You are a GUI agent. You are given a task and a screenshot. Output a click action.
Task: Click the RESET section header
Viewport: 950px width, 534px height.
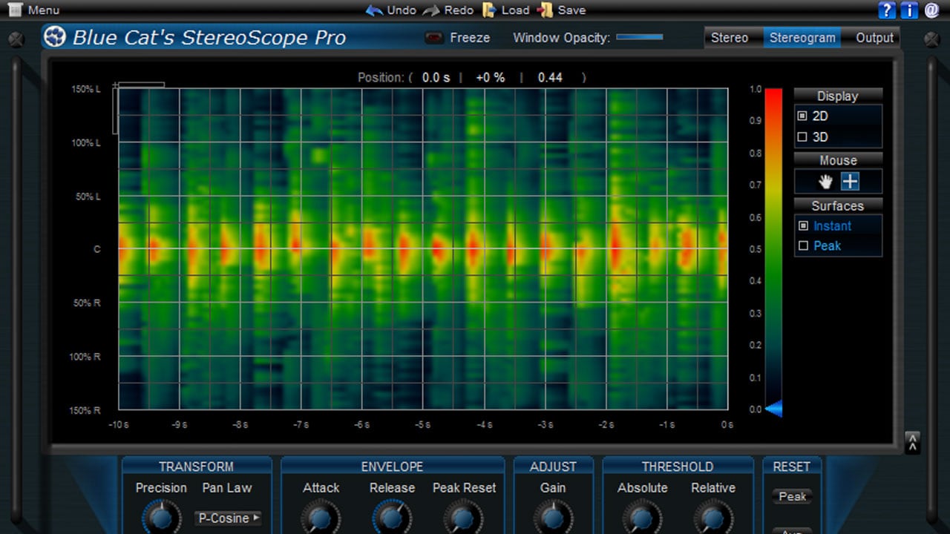coord(792,467)
